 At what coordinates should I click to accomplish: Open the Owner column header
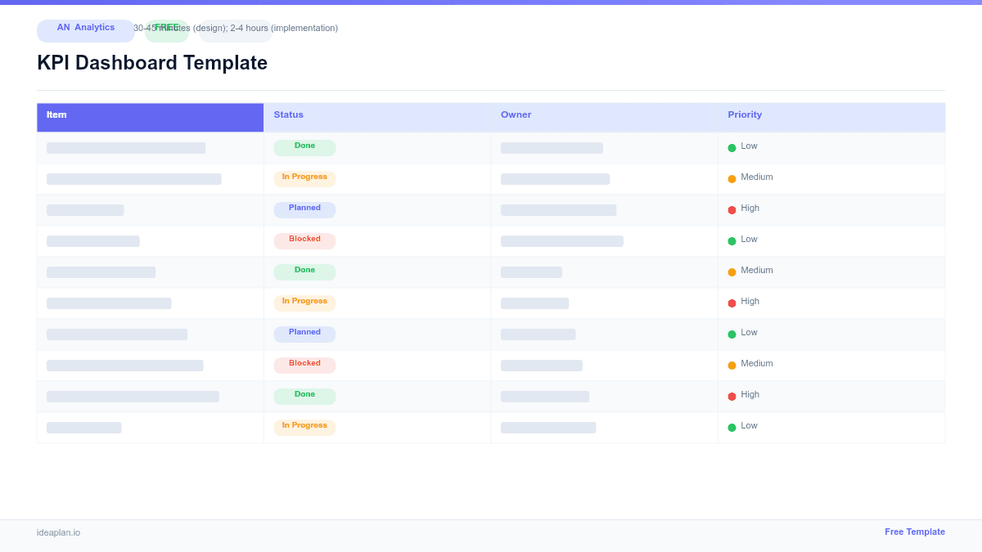[x=516, y=114]
